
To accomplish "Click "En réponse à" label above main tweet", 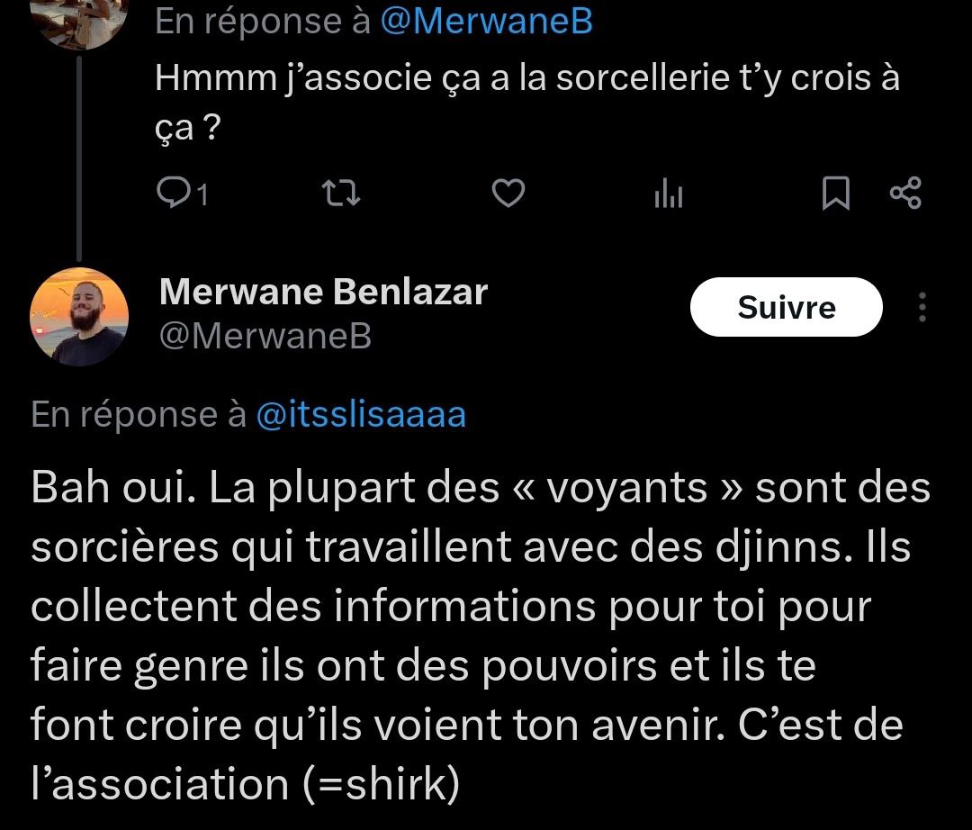I will point(138,414).
